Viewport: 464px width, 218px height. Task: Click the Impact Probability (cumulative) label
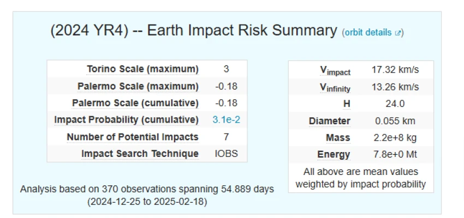pyautogui.click(x=126, y=120)
